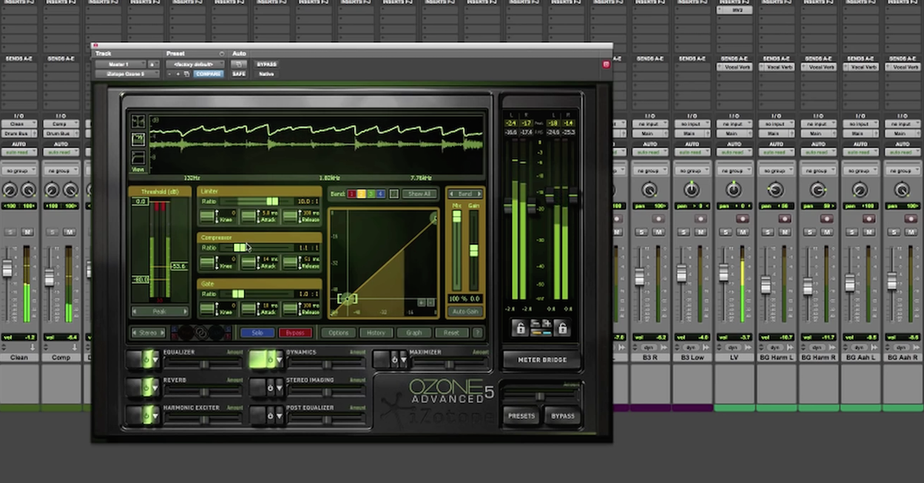Viewport: 924px width, 483px height.
Task: Click the record enable button on LV track
Action: tap(743, 218)
